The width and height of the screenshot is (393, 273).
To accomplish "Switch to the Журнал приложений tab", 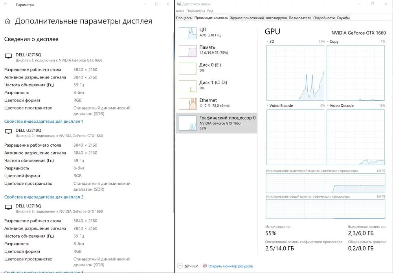I will click(247, 18).
